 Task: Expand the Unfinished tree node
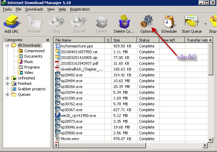coord(7,78)
